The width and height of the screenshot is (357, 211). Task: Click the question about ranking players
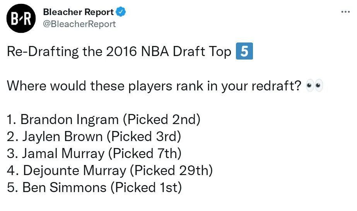click(x=154, y=86)
